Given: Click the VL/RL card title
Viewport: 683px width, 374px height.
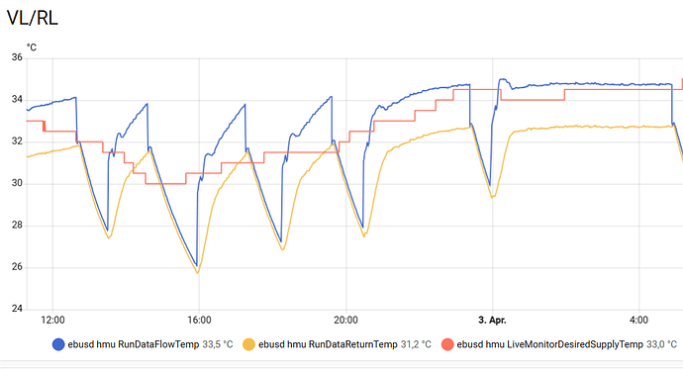Looking at the screenshot, I should pos(33,18).
